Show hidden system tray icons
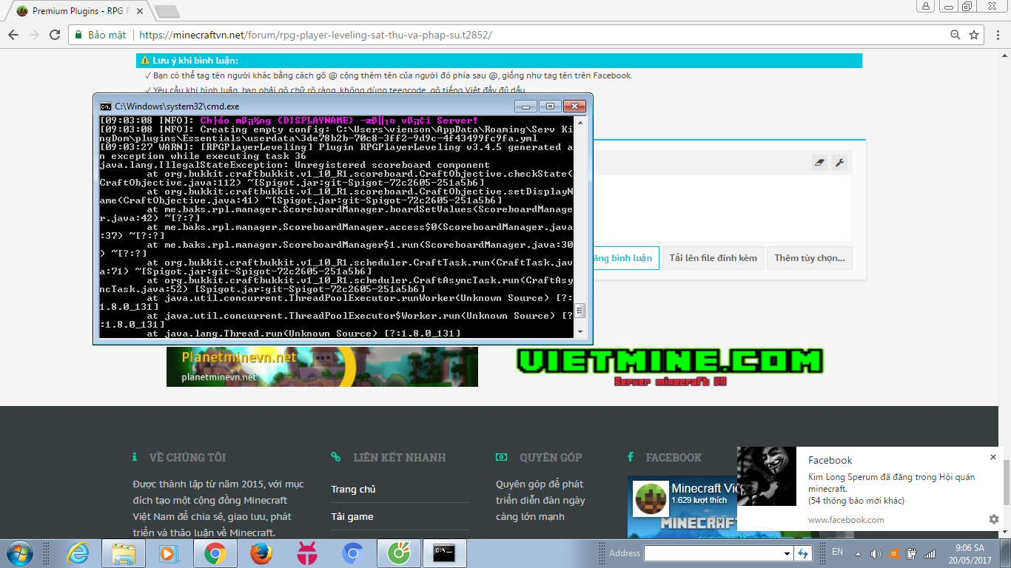This screenshot has width=1011, height=568. [x=858, y=552]
